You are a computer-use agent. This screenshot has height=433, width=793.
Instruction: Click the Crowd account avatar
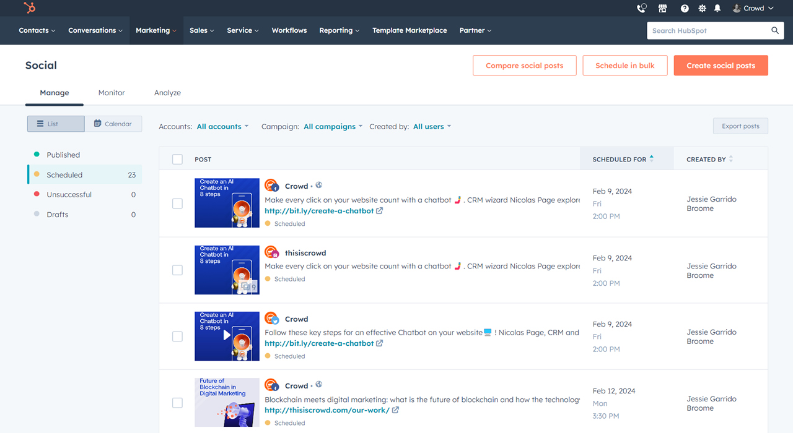coord(737,8)
